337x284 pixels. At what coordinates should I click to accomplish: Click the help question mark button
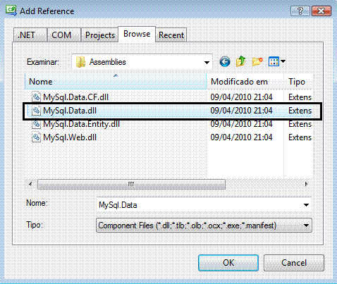pyautogui.click(x=300, y=11)
